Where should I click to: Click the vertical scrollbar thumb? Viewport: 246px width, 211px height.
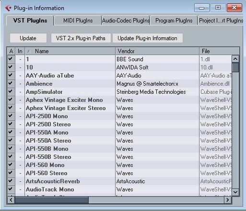[x=235, y=67]
